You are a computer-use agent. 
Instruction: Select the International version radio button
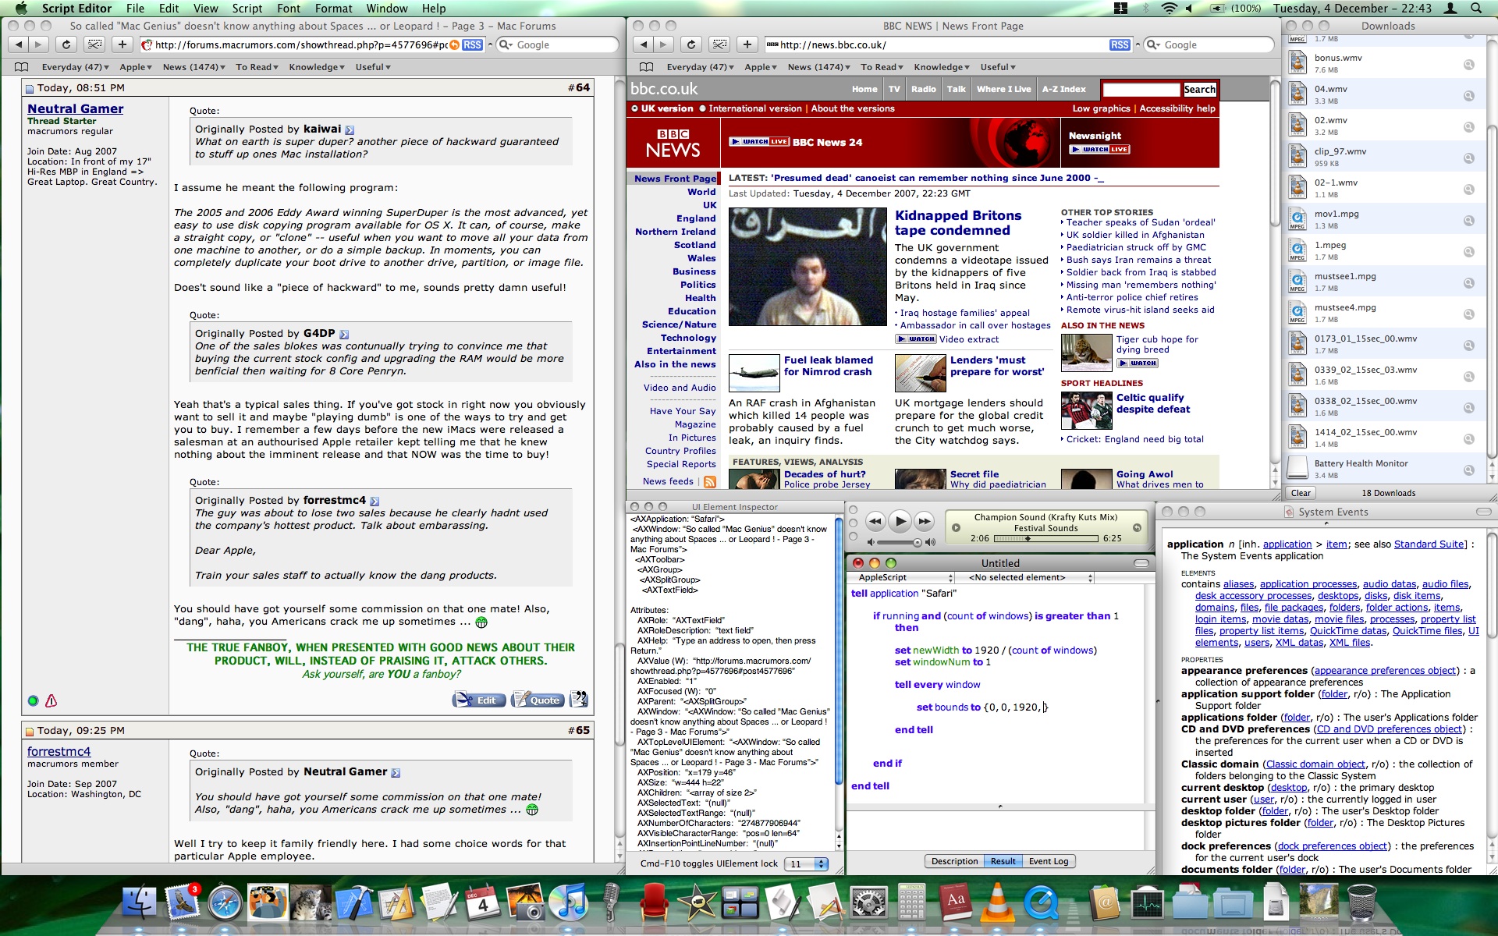pos(702,108)
